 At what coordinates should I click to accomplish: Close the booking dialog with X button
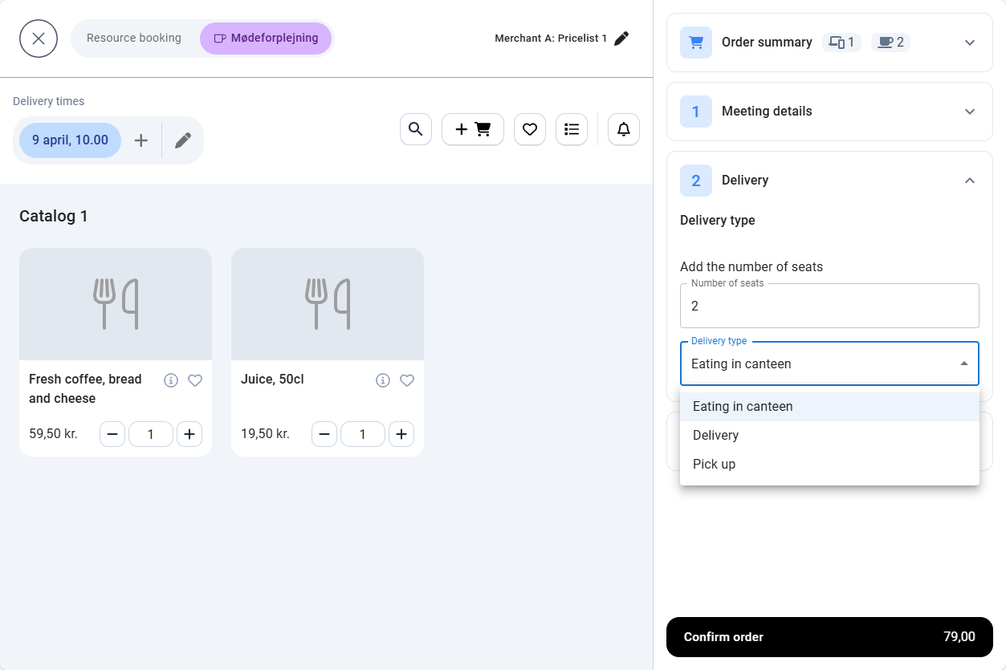(39, 39)
